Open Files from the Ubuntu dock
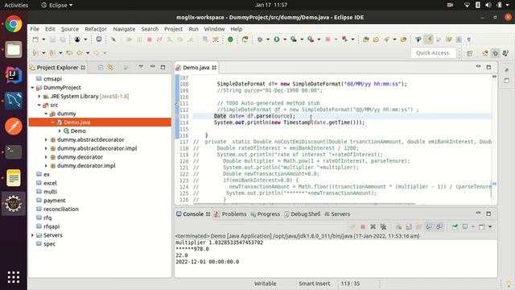This screenshot has width=515, height=290. 14,50
